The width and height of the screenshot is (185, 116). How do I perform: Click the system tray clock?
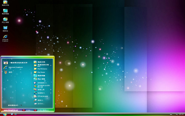tap(181, 114)
